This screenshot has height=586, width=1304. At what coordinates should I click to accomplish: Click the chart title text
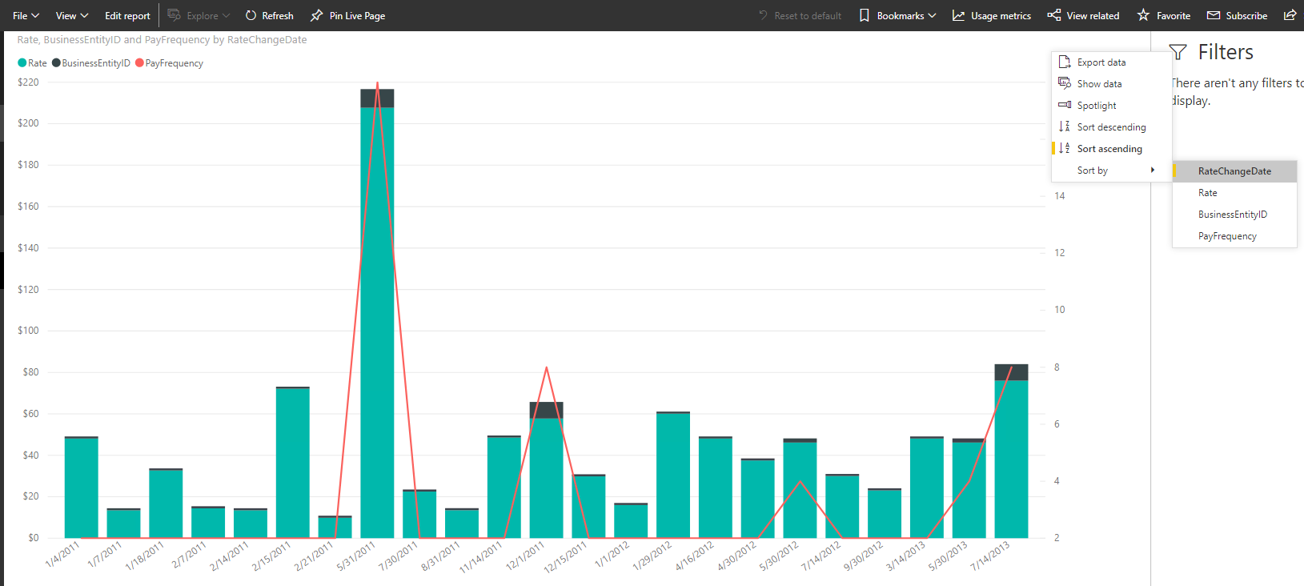click(162, 39)
